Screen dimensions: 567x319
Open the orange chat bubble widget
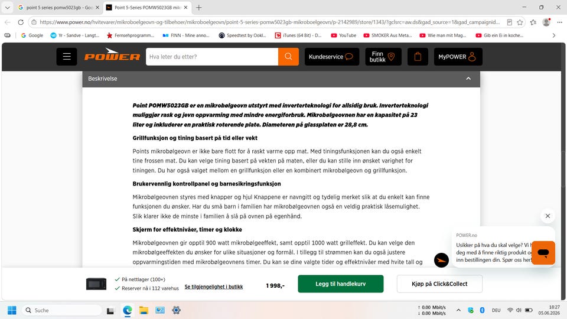pyautogui.click(x=543, y=252)
